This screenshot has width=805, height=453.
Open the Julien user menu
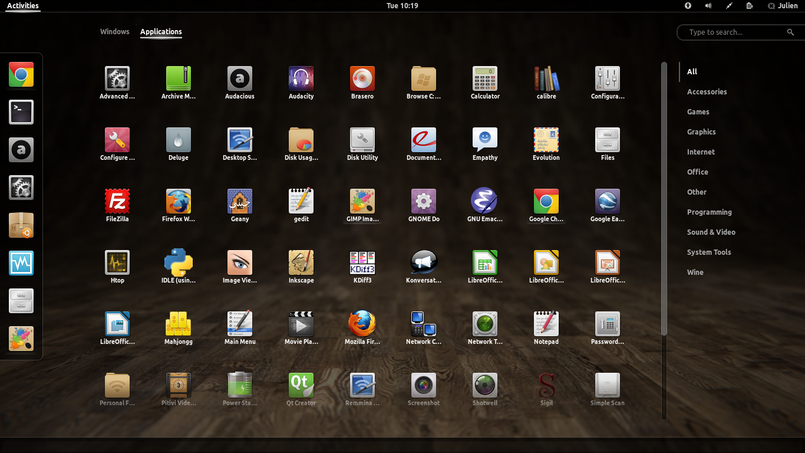(x=783, y=6)
